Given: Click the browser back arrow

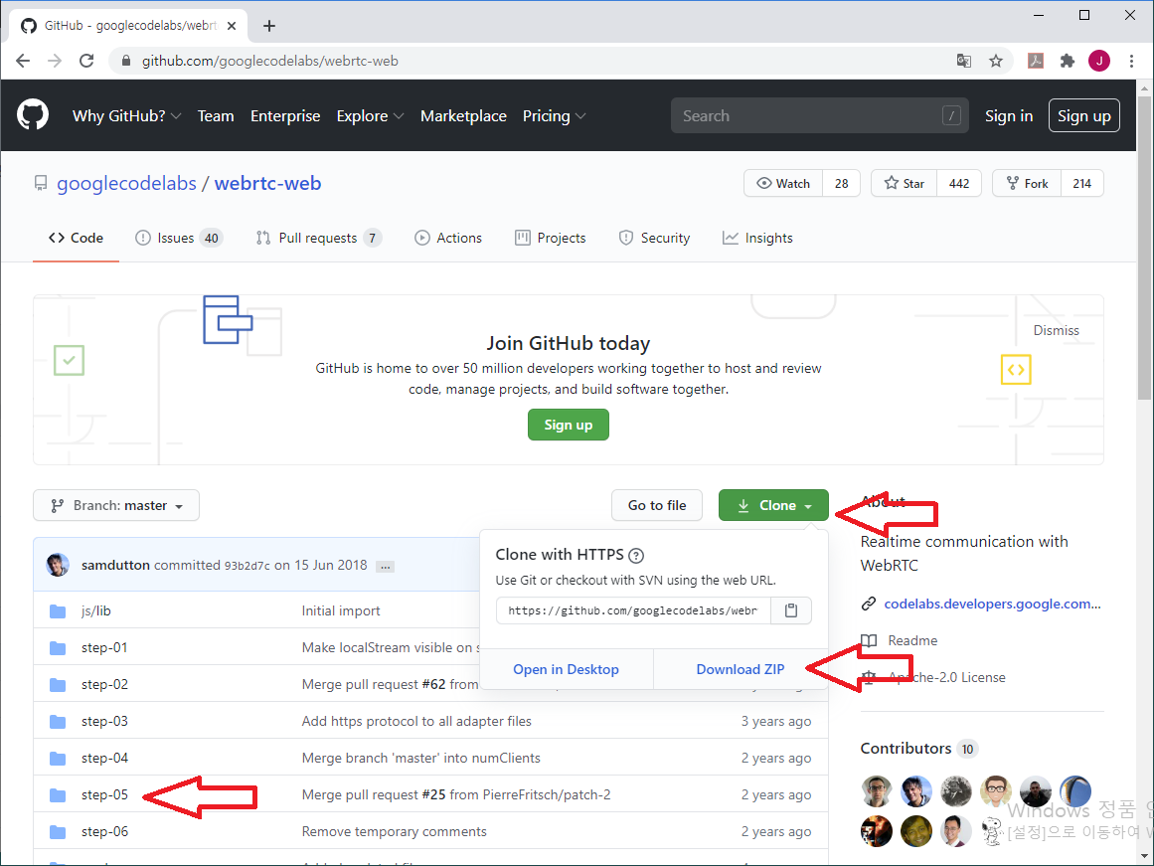Looking at the screenshot, I should click(x=23, y=61).
